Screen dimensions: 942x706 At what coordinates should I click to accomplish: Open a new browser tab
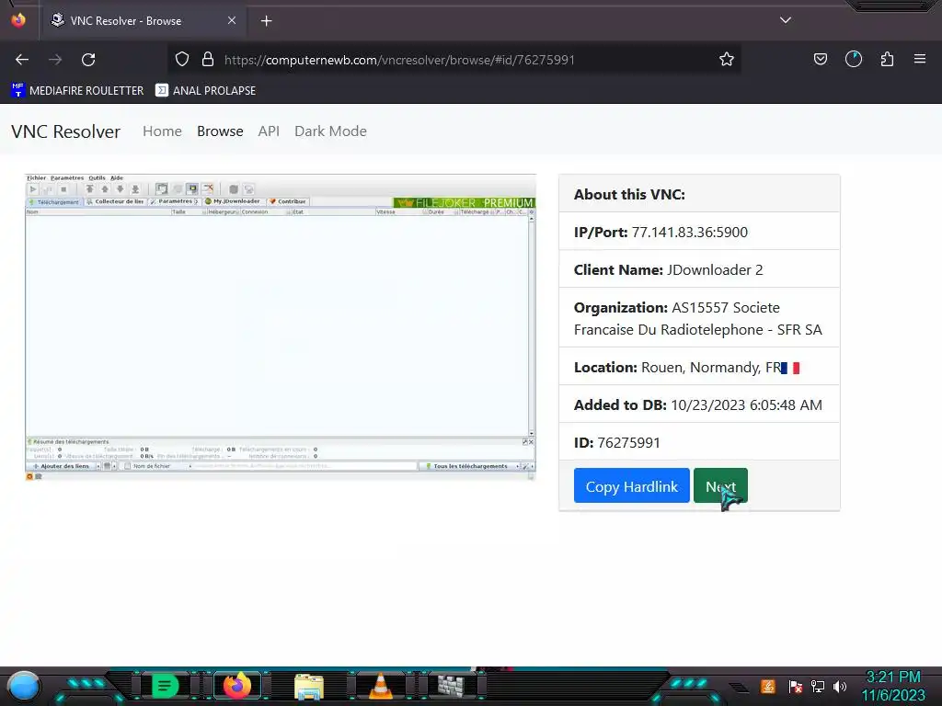coord(266,21)
